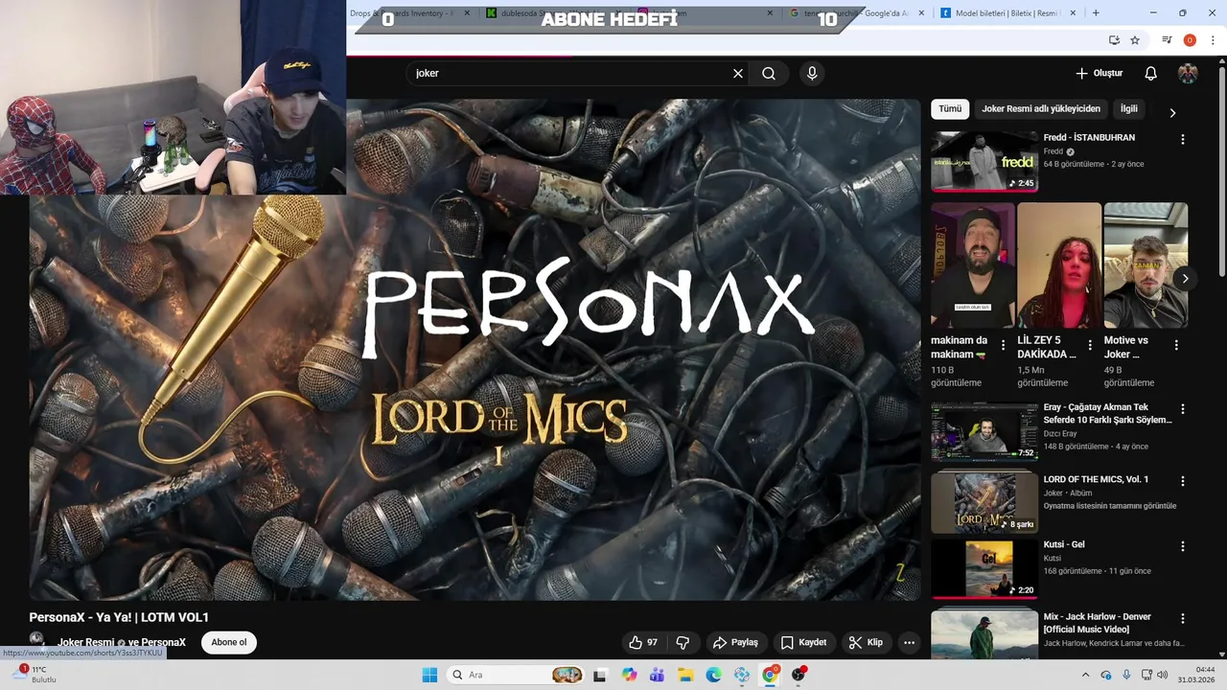Show next Shorts with arrow button
Image resolution: width=1227 pixels, height=690 pixels.
[1186, 279]
